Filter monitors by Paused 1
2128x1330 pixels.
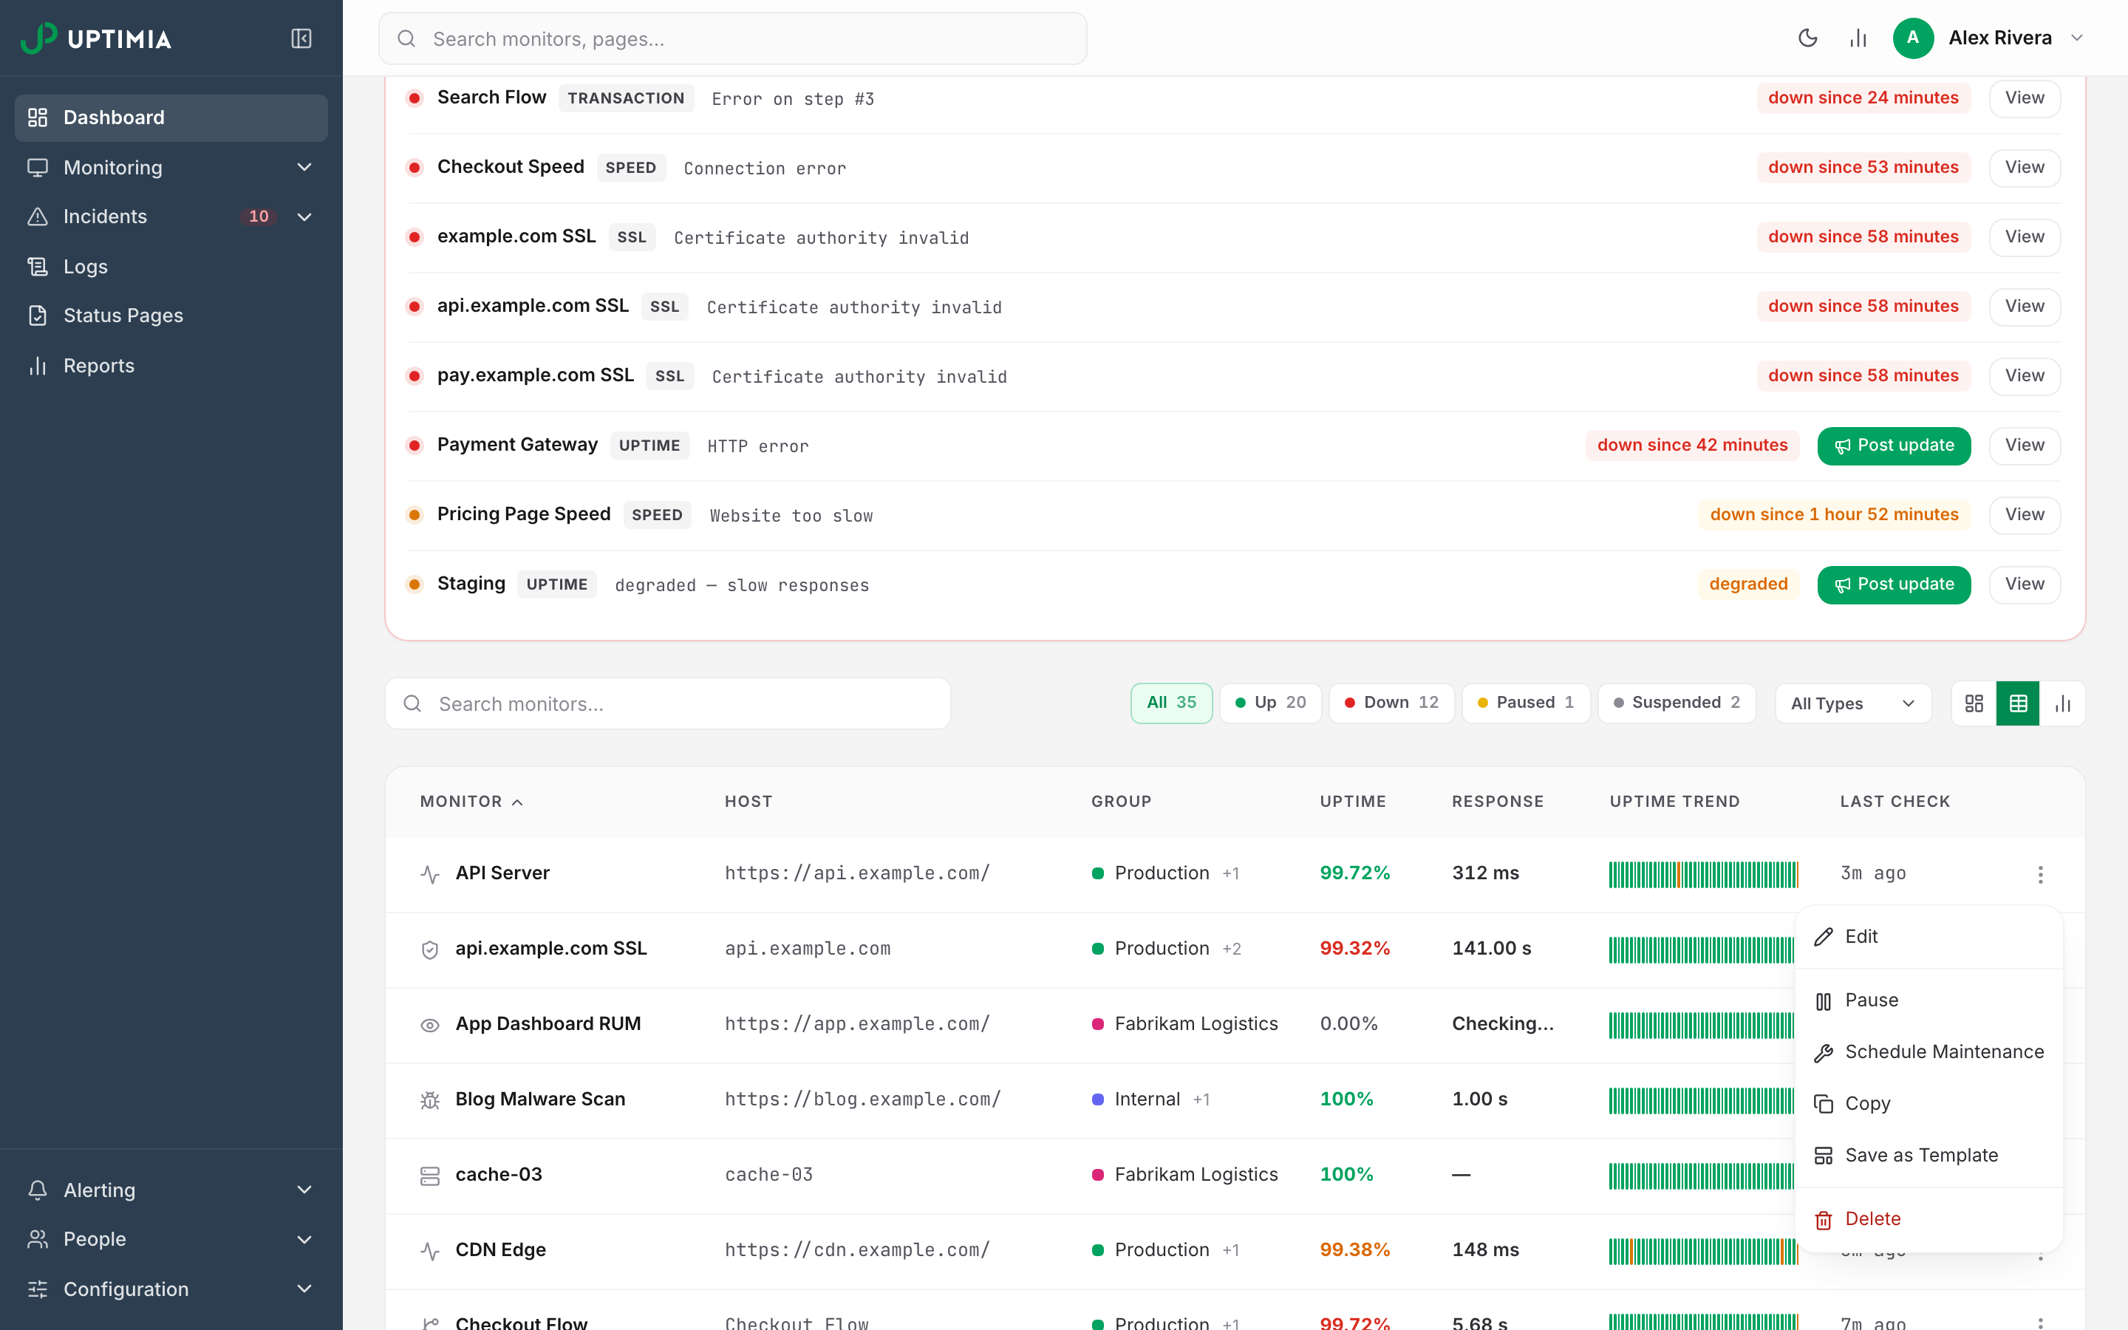tap(1526, 703)
